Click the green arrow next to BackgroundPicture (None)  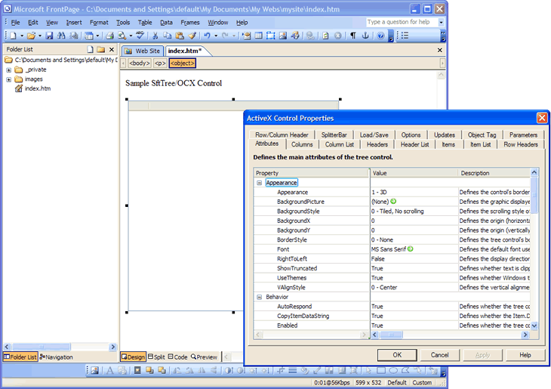coord(393,202)
